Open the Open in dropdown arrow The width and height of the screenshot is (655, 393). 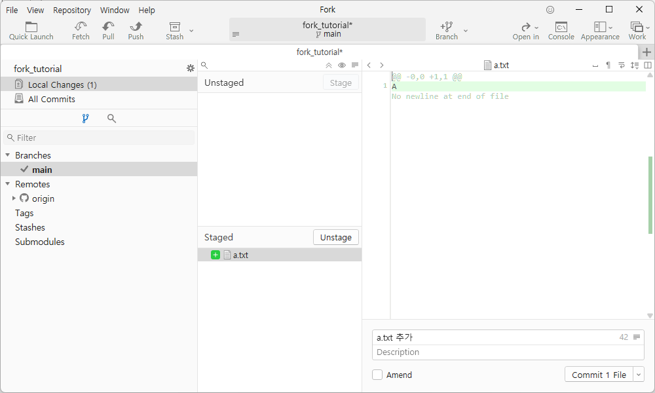[x=536, y=28]
